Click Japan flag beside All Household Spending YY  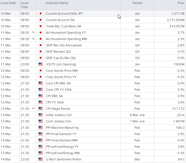point(41,33)
